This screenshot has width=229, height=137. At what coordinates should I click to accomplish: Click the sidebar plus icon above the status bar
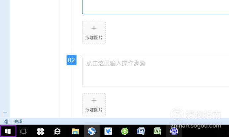coord(5,113)
